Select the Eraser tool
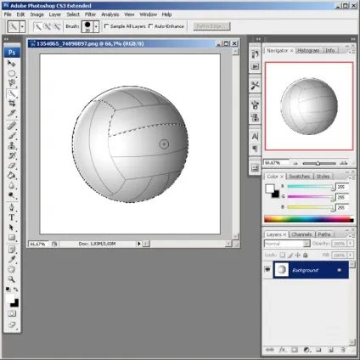 coord(12,166)
